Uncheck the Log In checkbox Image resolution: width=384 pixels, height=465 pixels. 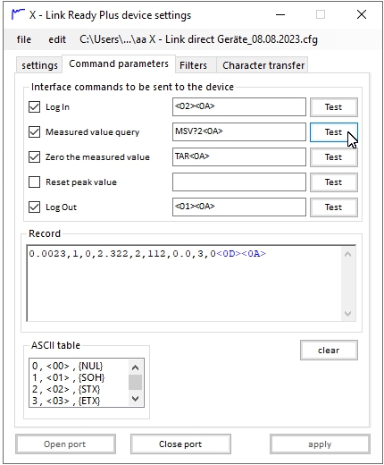(34, 106)
